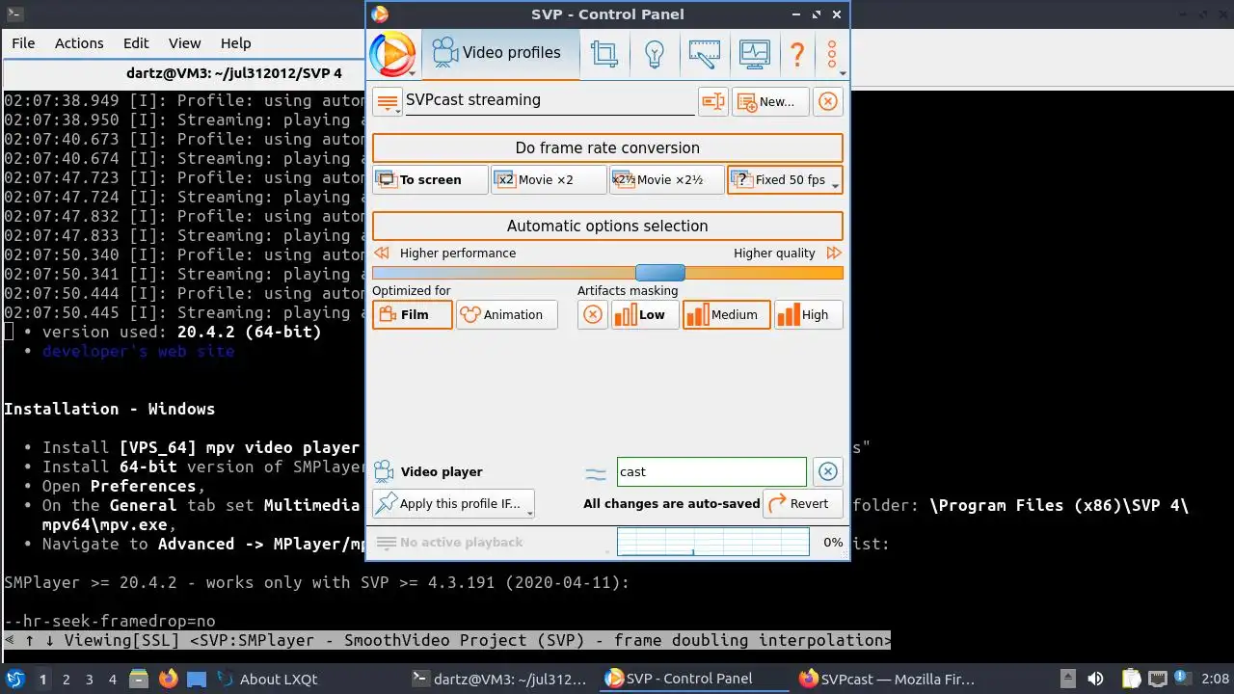Set artifacts masking to Medium

(726, 314)
